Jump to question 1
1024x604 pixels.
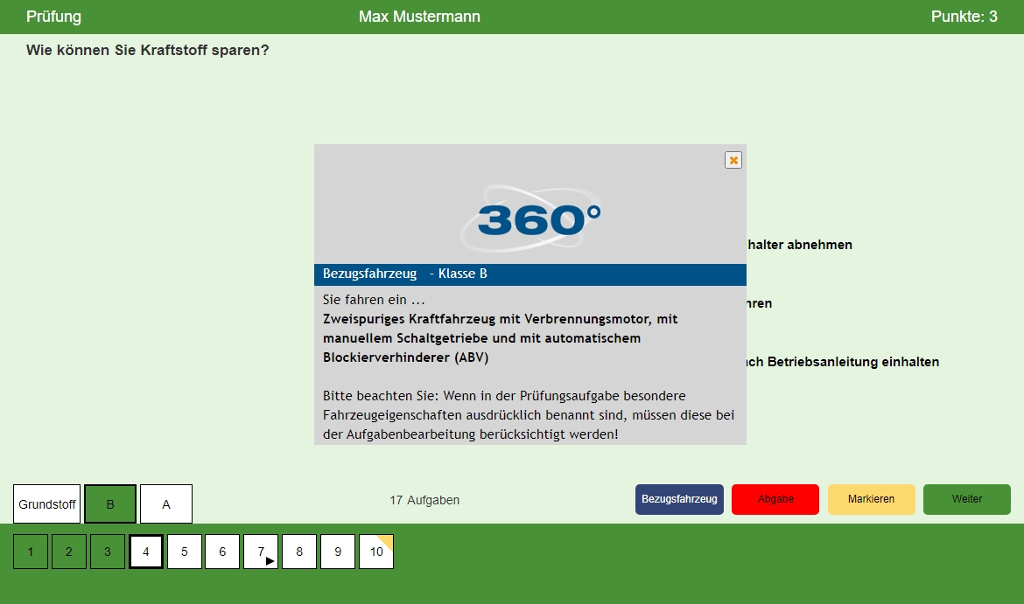30,552
